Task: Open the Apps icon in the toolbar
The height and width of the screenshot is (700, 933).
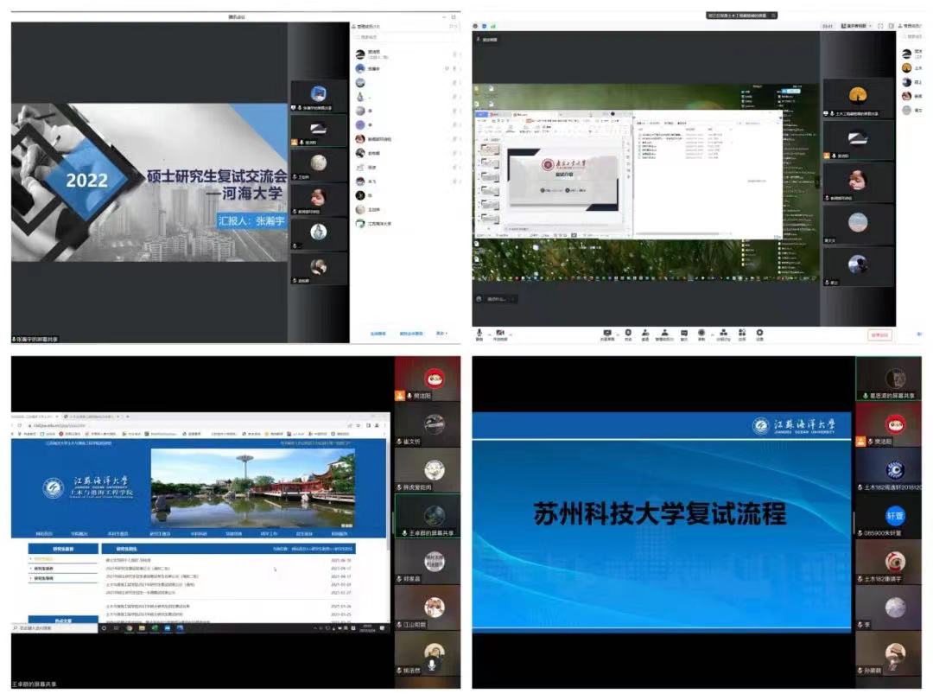Action: (740, 333)
